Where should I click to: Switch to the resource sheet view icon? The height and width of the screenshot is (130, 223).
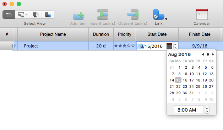tap(36, 15)
